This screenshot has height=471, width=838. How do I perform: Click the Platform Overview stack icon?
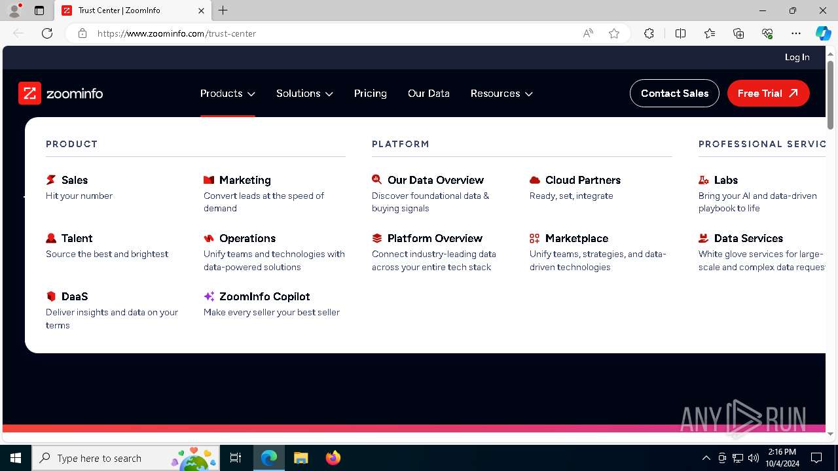(x=377, y=238)
